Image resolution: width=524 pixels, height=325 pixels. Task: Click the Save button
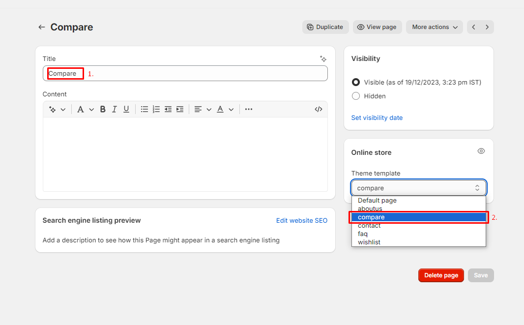click(x=481, y=275)
